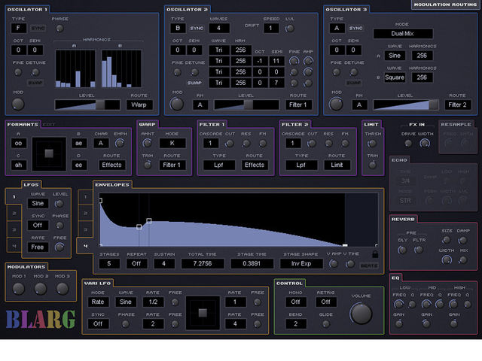The height and width of the screenshot is (361, 482).
Task: Click the FX In Width knob
Action: point(425,143)
